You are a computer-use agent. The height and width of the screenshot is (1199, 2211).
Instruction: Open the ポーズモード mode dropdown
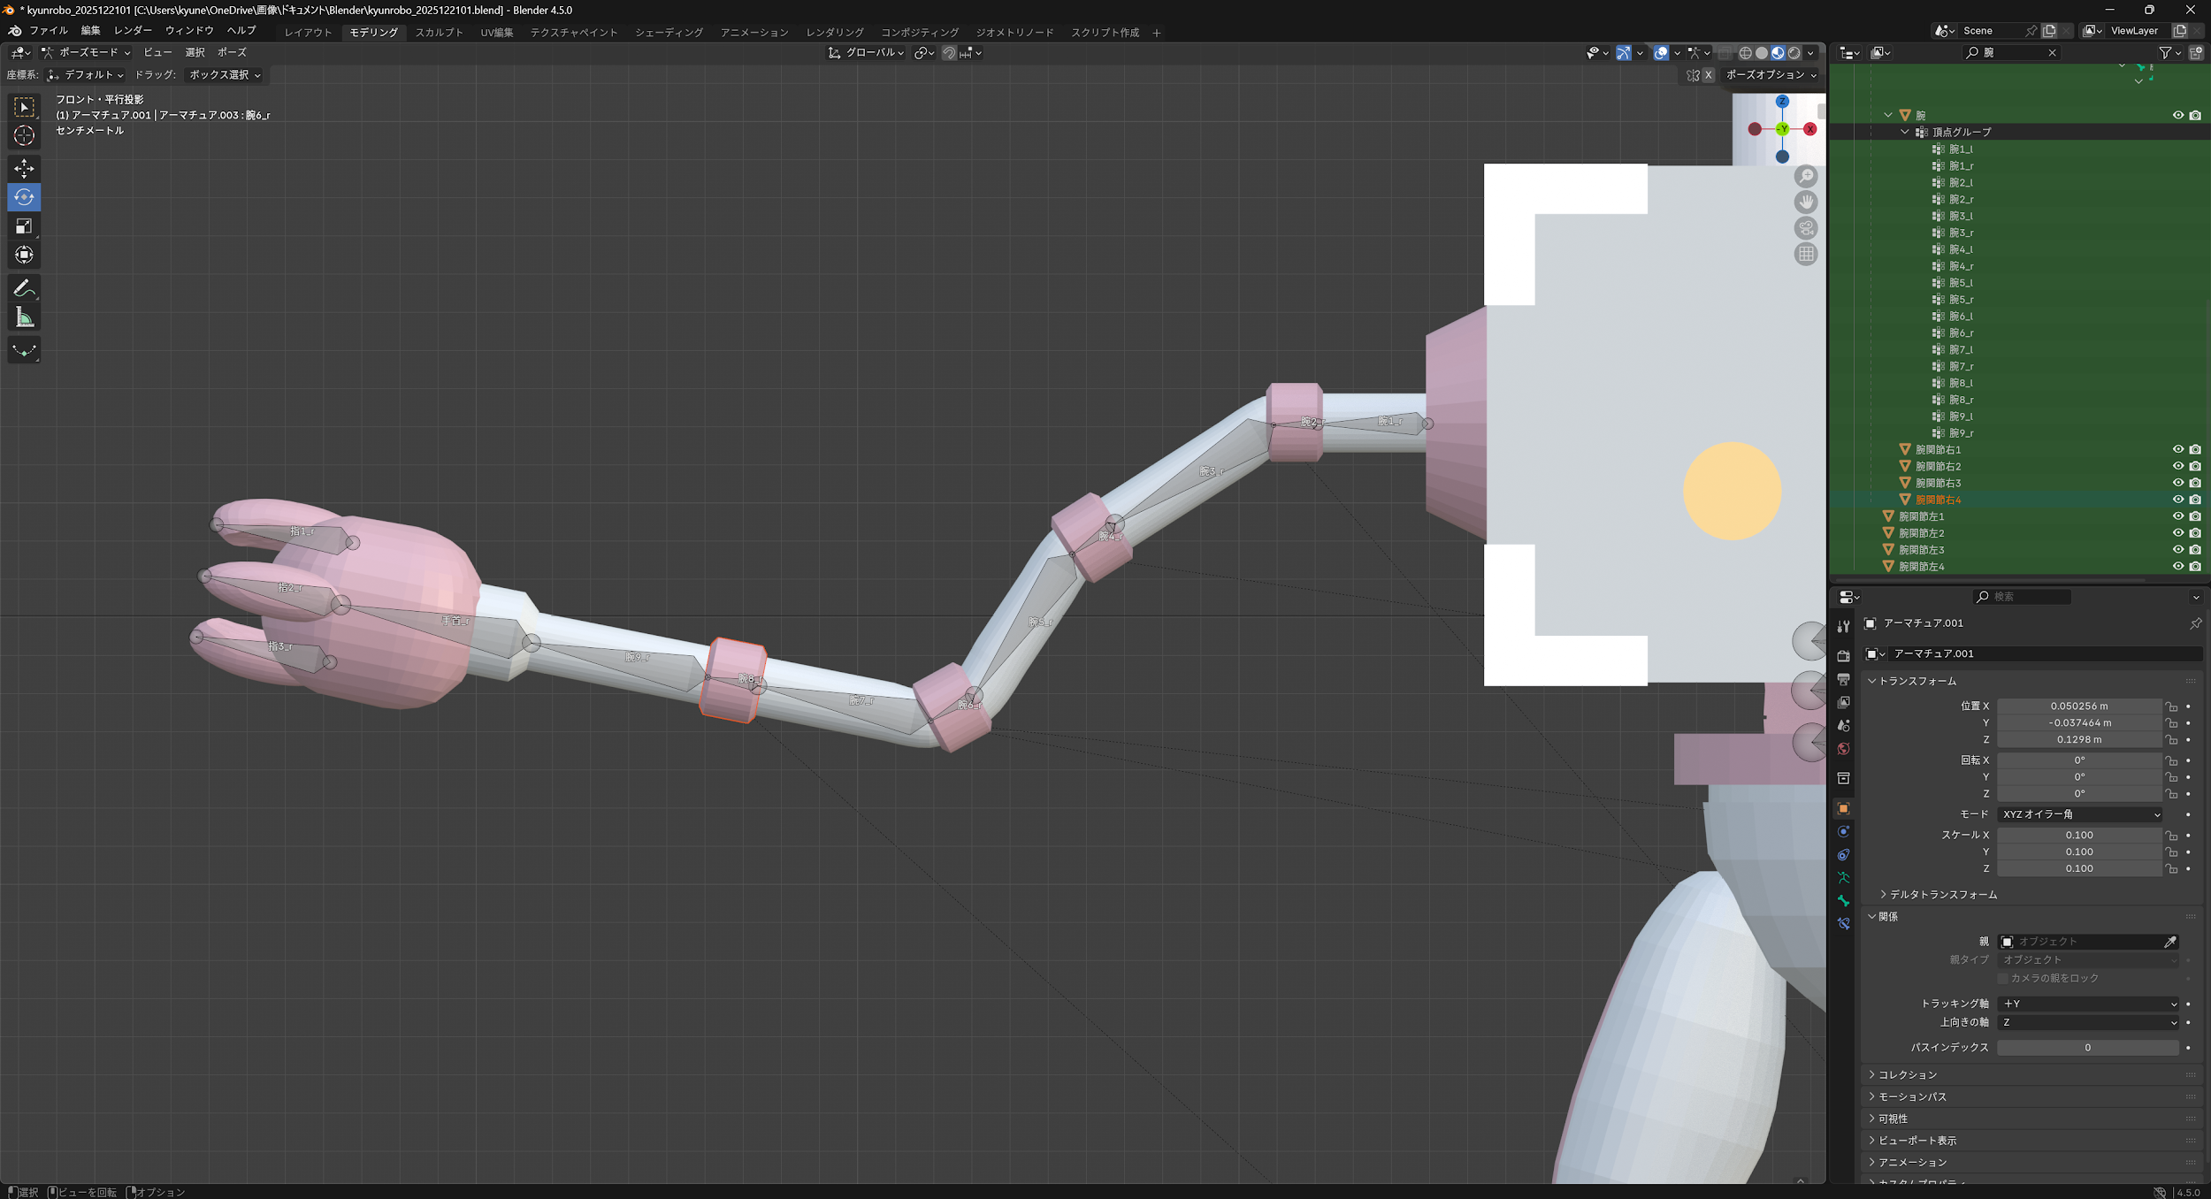(x=86, y=53)
